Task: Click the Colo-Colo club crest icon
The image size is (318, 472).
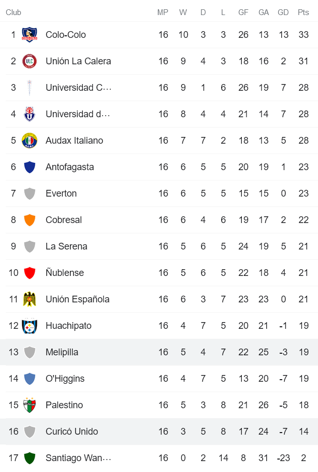Action: click(x=30, y=35)
